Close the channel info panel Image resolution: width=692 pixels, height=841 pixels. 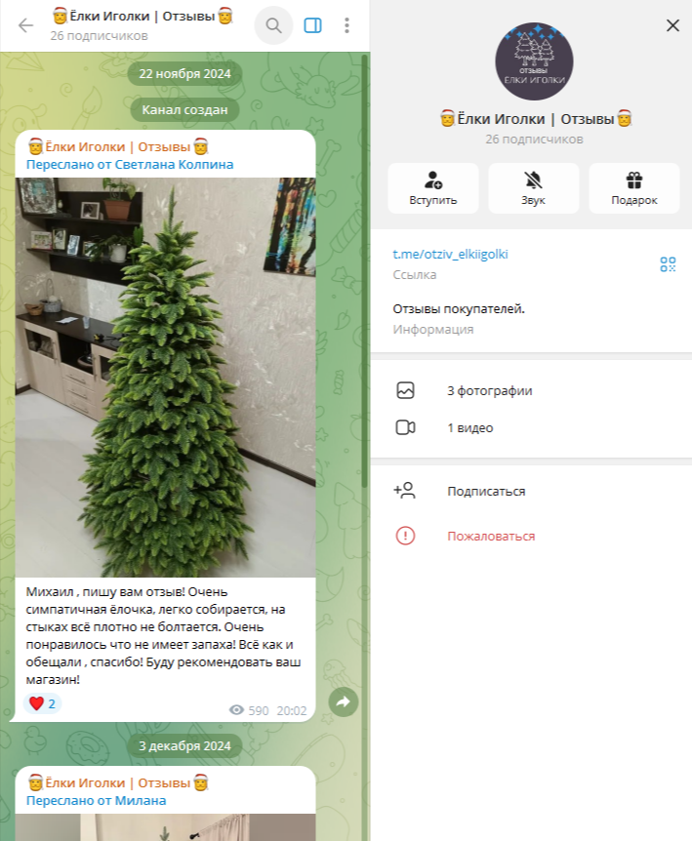coord(672,25)
